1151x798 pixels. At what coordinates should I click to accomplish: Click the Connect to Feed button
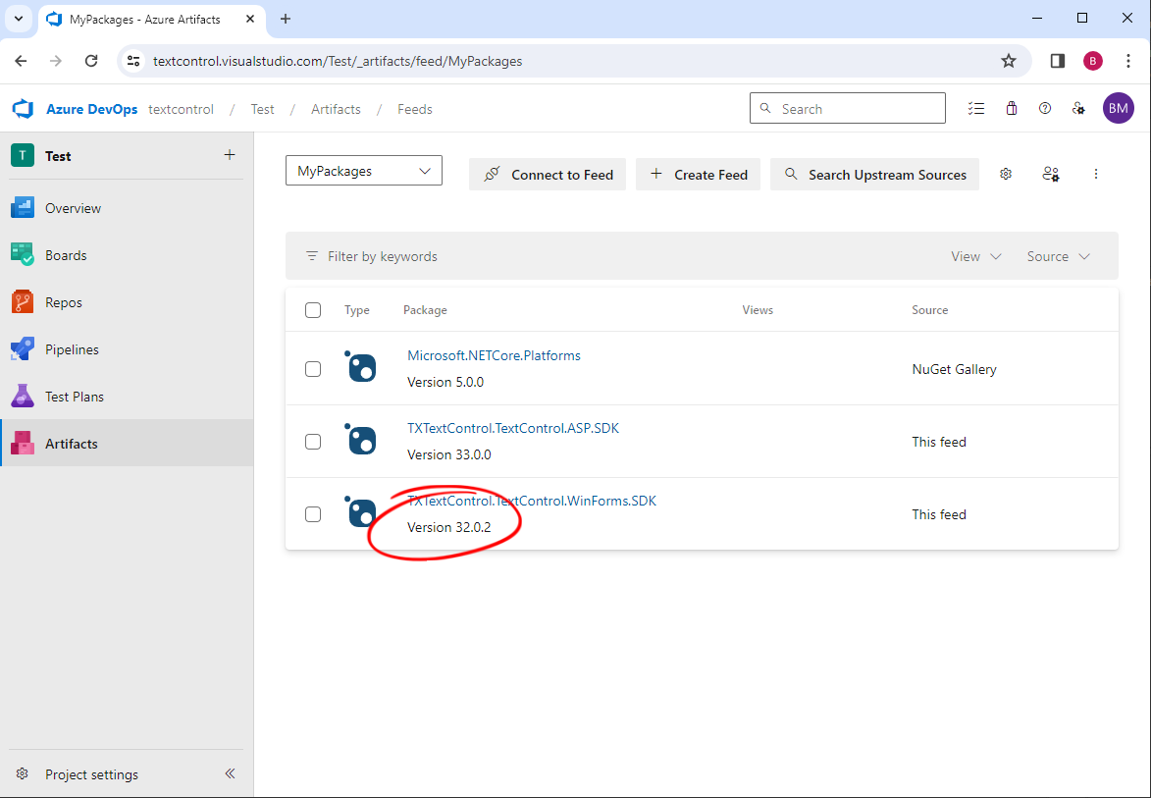(x=548, y=174)
